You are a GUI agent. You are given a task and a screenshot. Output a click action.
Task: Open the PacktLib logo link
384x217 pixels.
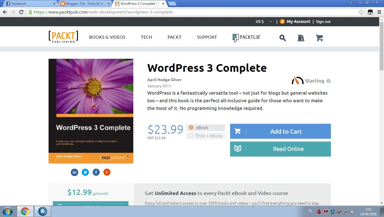coord(247,38)
